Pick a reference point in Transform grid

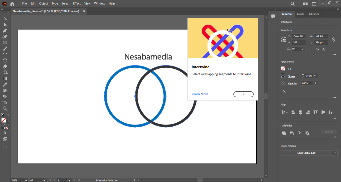click(283, 39)
